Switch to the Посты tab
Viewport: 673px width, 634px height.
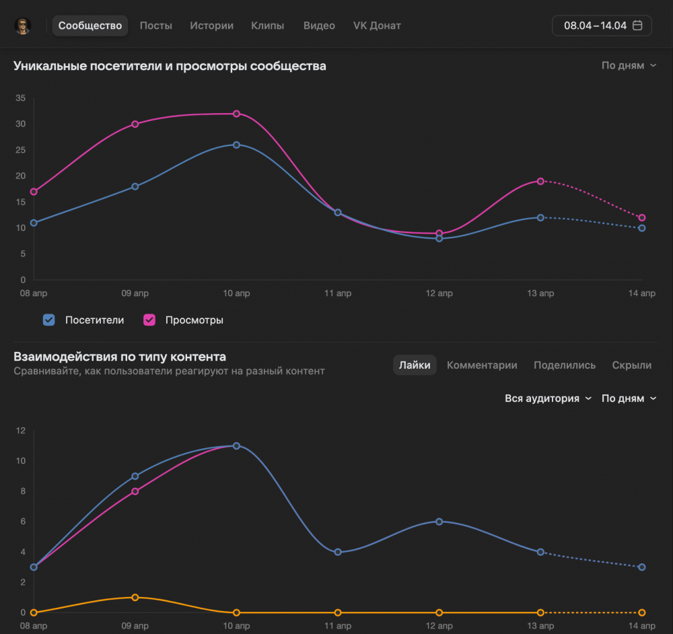coord(156,26)
